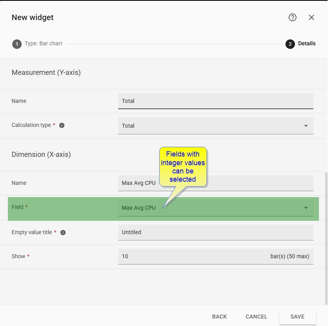328x326 pixels.
Task: Open the help question mark icon
Action: click(x=293, y=17)
